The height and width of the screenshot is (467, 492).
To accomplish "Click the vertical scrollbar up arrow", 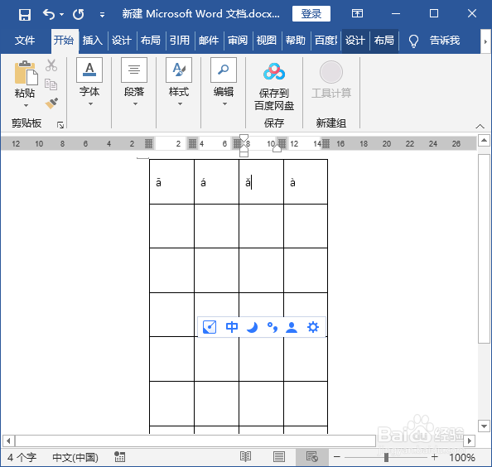I will 484,140.
